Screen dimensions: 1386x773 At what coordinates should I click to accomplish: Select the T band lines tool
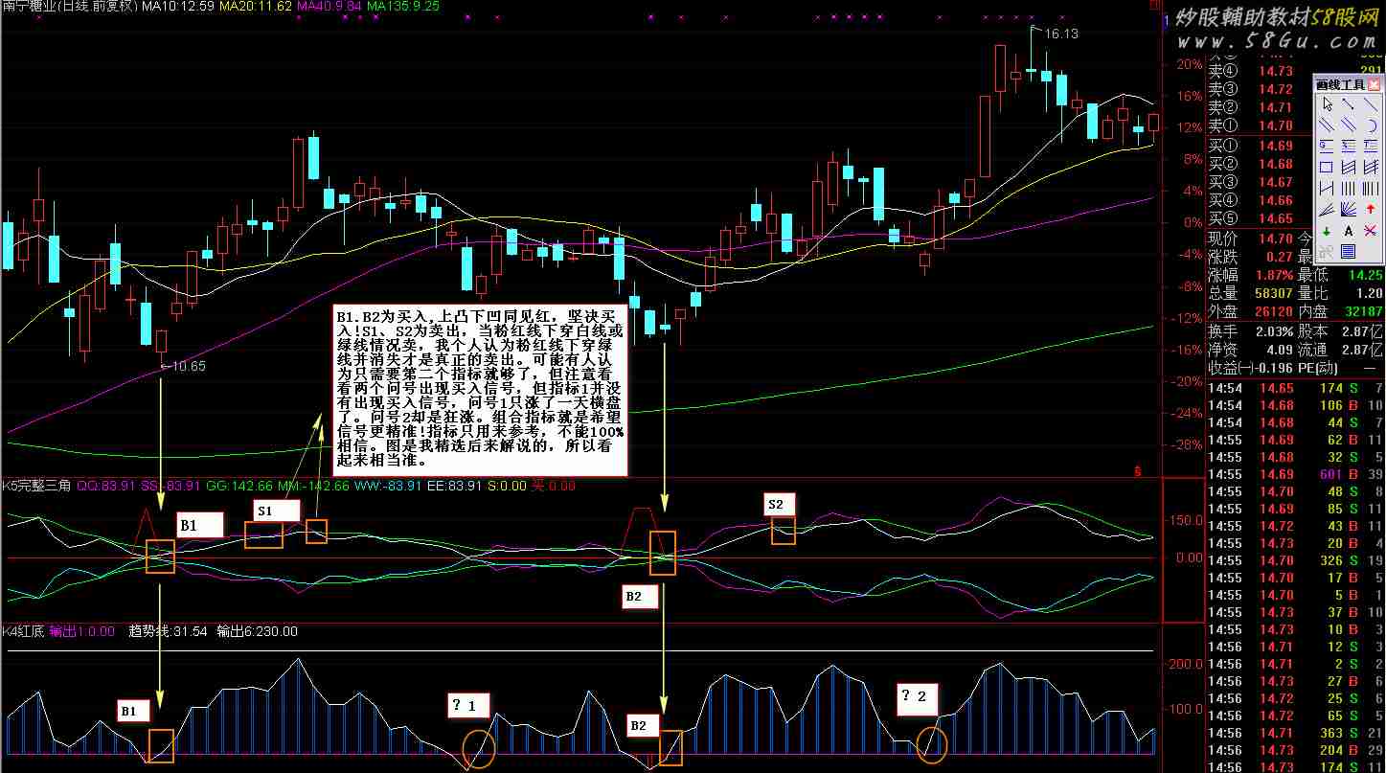pos(1370,145)
